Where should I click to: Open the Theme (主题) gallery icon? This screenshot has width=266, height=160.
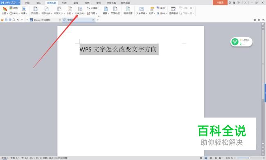coord(5,9)
